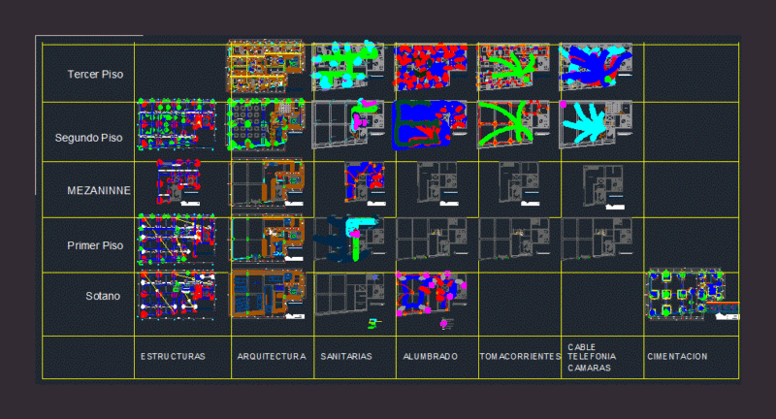Screen dimensions: 776x419
Task: Click the ALUMBRADO column heading
Action: [x=430, y=356]
